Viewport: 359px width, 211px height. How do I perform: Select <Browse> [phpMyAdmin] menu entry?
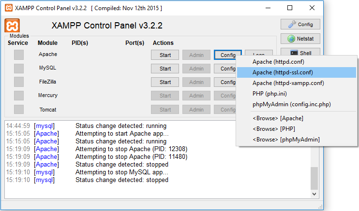click(x=297, y=140)
